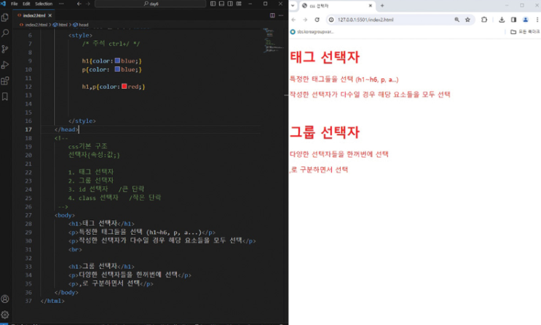Click paragraph ,로 구분하면서 선택 in browser
The width and height of the screenshot is (541, 325).
click(319, 169)
